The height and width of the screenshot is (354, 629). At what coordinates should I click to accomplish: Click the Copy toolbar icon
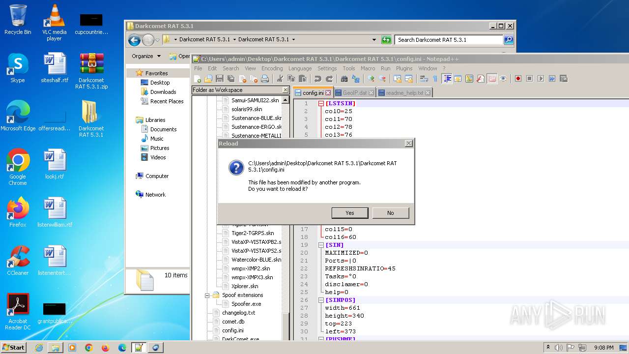[x=291, y=79]
